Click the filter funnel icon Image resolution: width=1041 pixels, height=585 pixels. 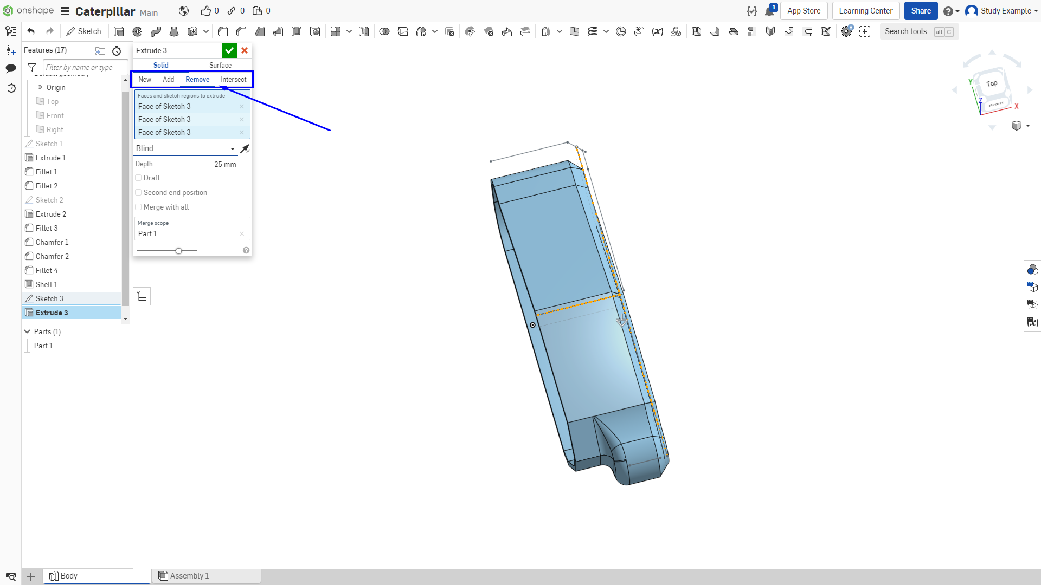32,67
